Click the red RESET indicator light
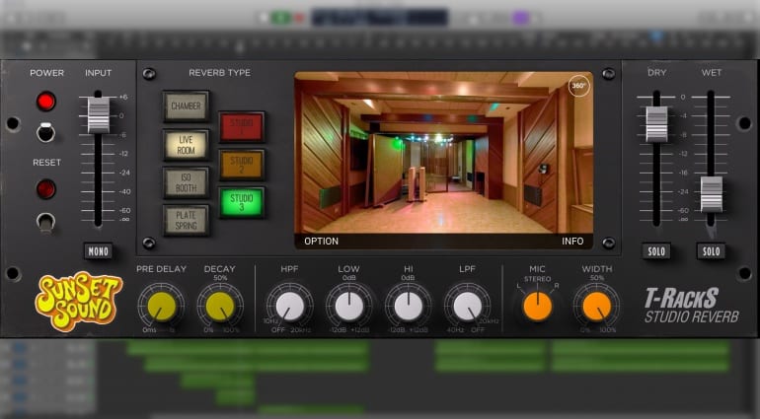760x419 pixels. click(x=46, y=189)
